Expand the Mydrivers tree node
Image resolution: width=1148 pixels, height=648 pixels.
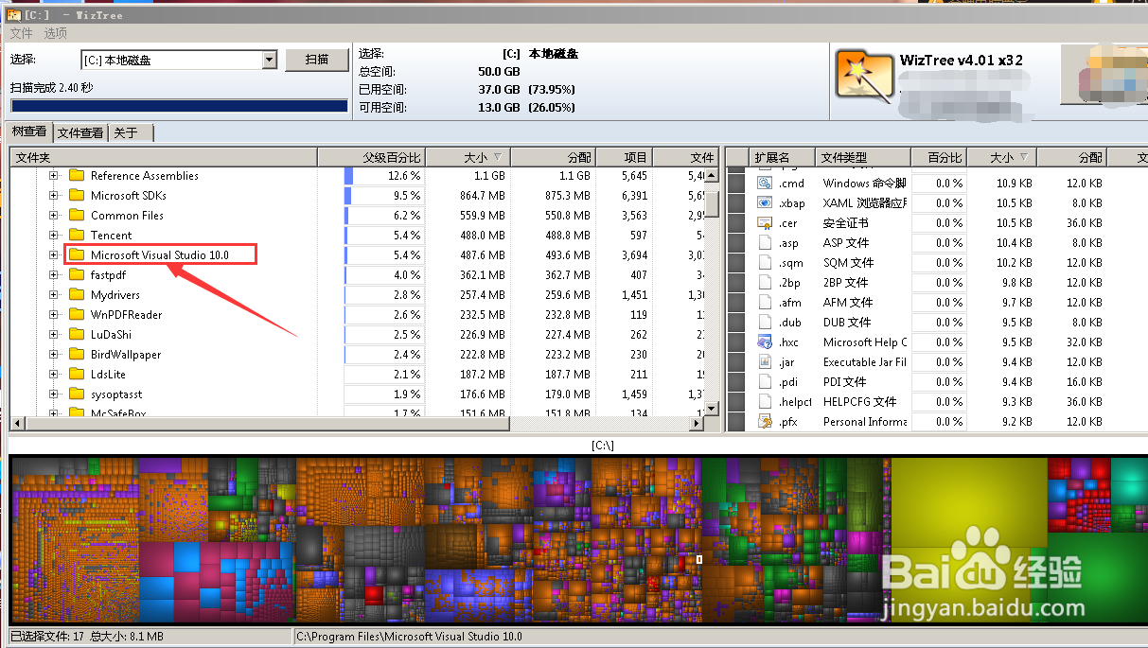(54, 294)
